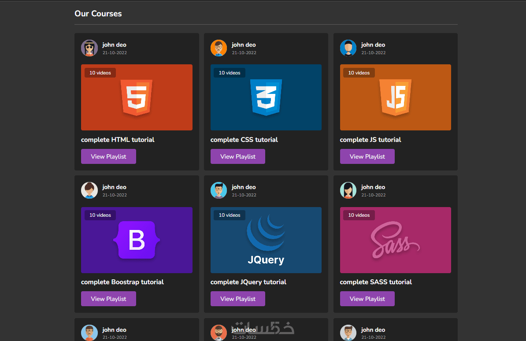Viewport: 526px width, 341px height.
Task: Click the JS course tutor avatar
Action: 348,48
